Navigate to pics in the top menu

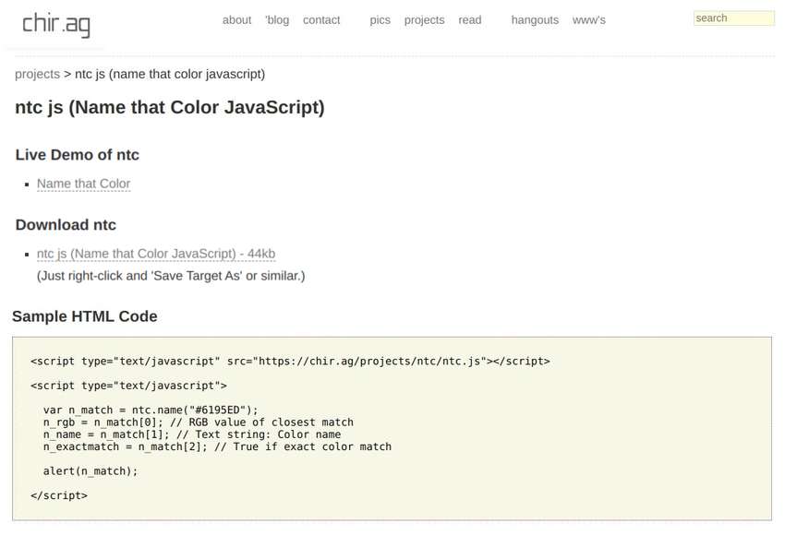[380, 20]
